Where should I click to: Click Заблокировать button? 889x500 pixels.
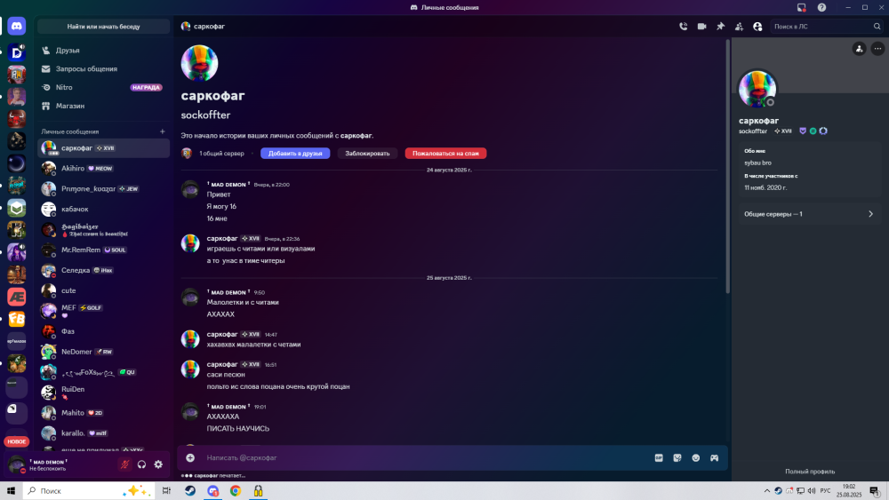click(367, 154)
